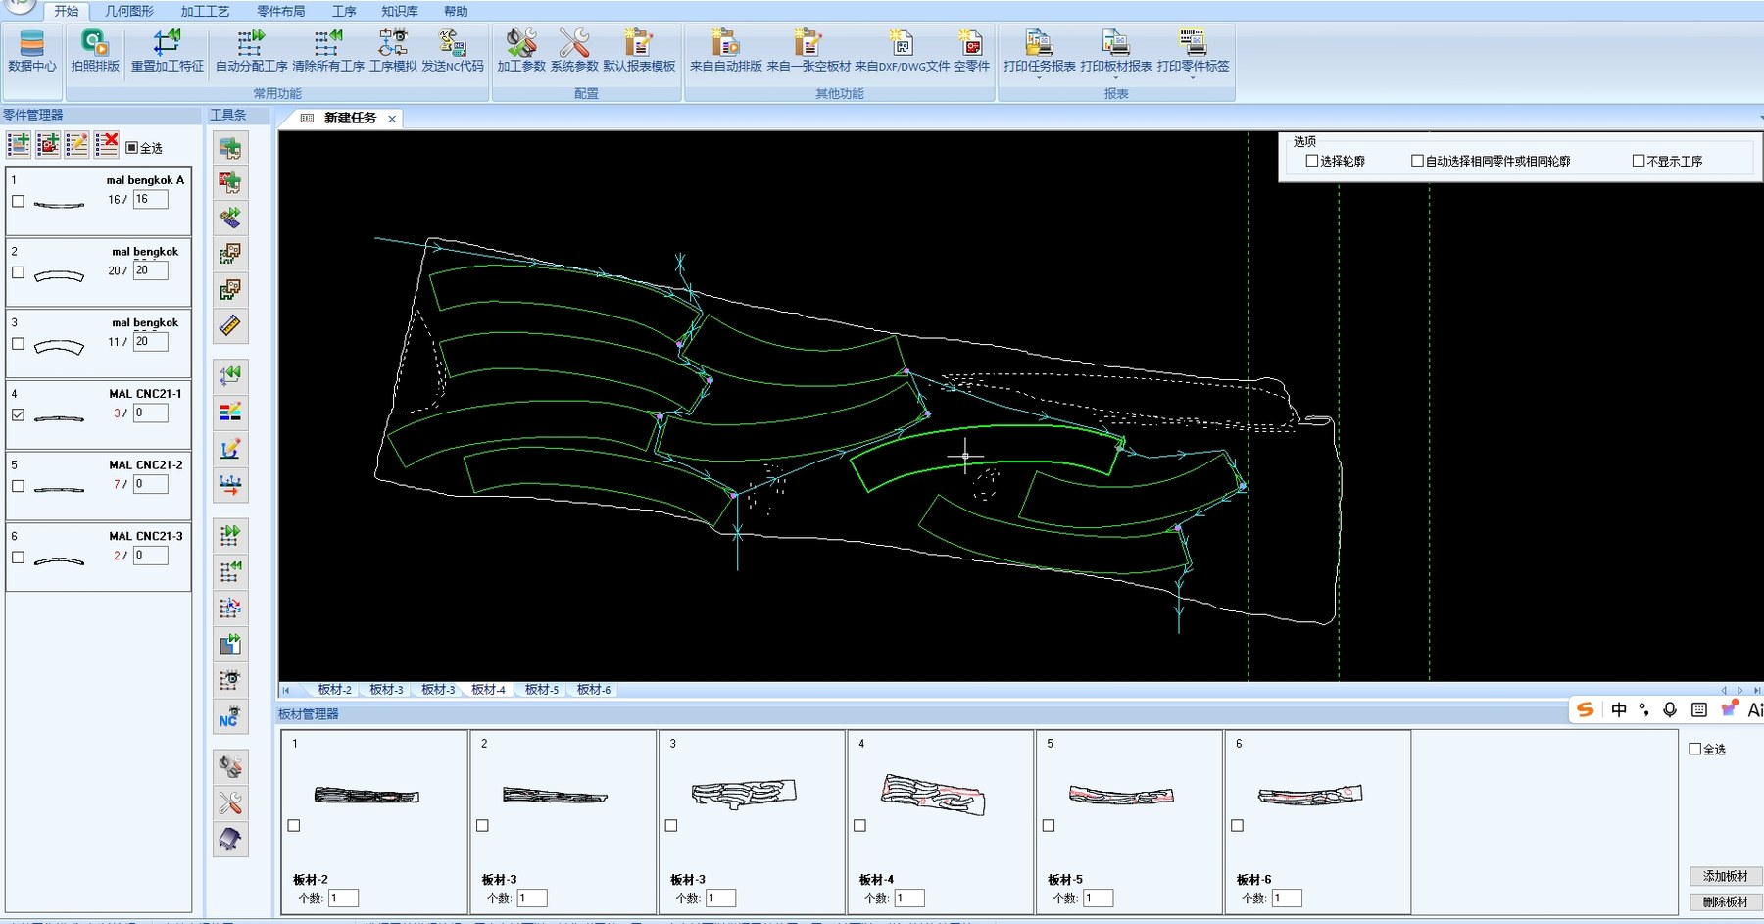Select sheet 4 thumbnail preview

tap(933, 795)
